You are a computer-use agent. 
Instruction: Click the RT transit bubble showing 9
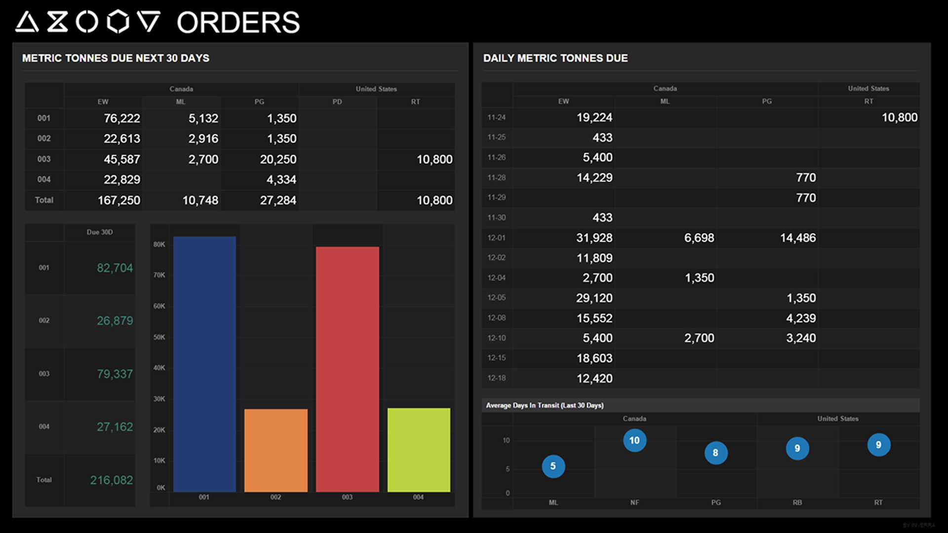[x=878, y=445]
